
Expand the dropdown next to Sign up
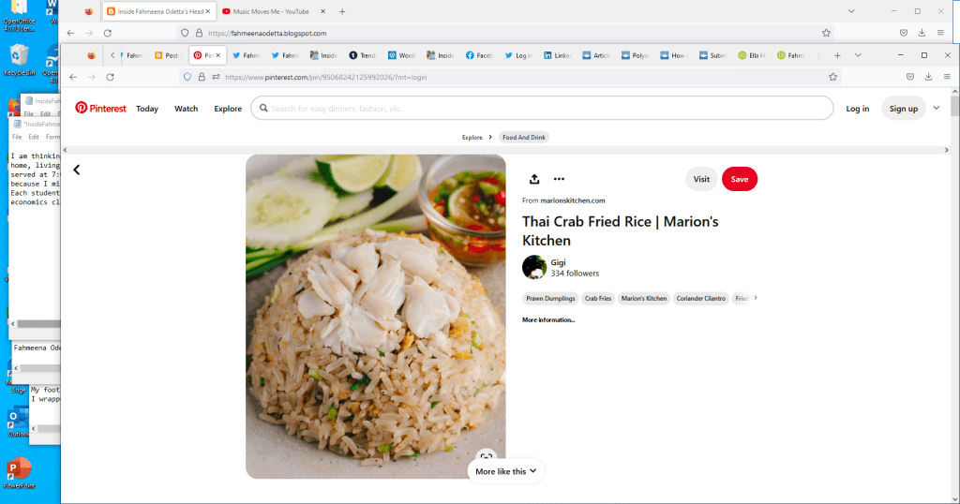tap(937, 109)
